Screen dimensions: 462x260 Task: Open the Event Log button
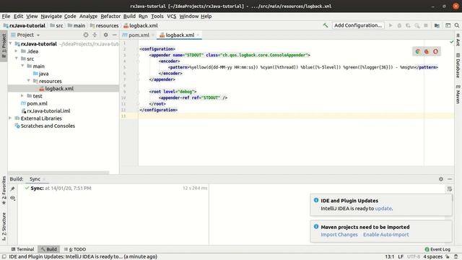[x=437, y=249]
